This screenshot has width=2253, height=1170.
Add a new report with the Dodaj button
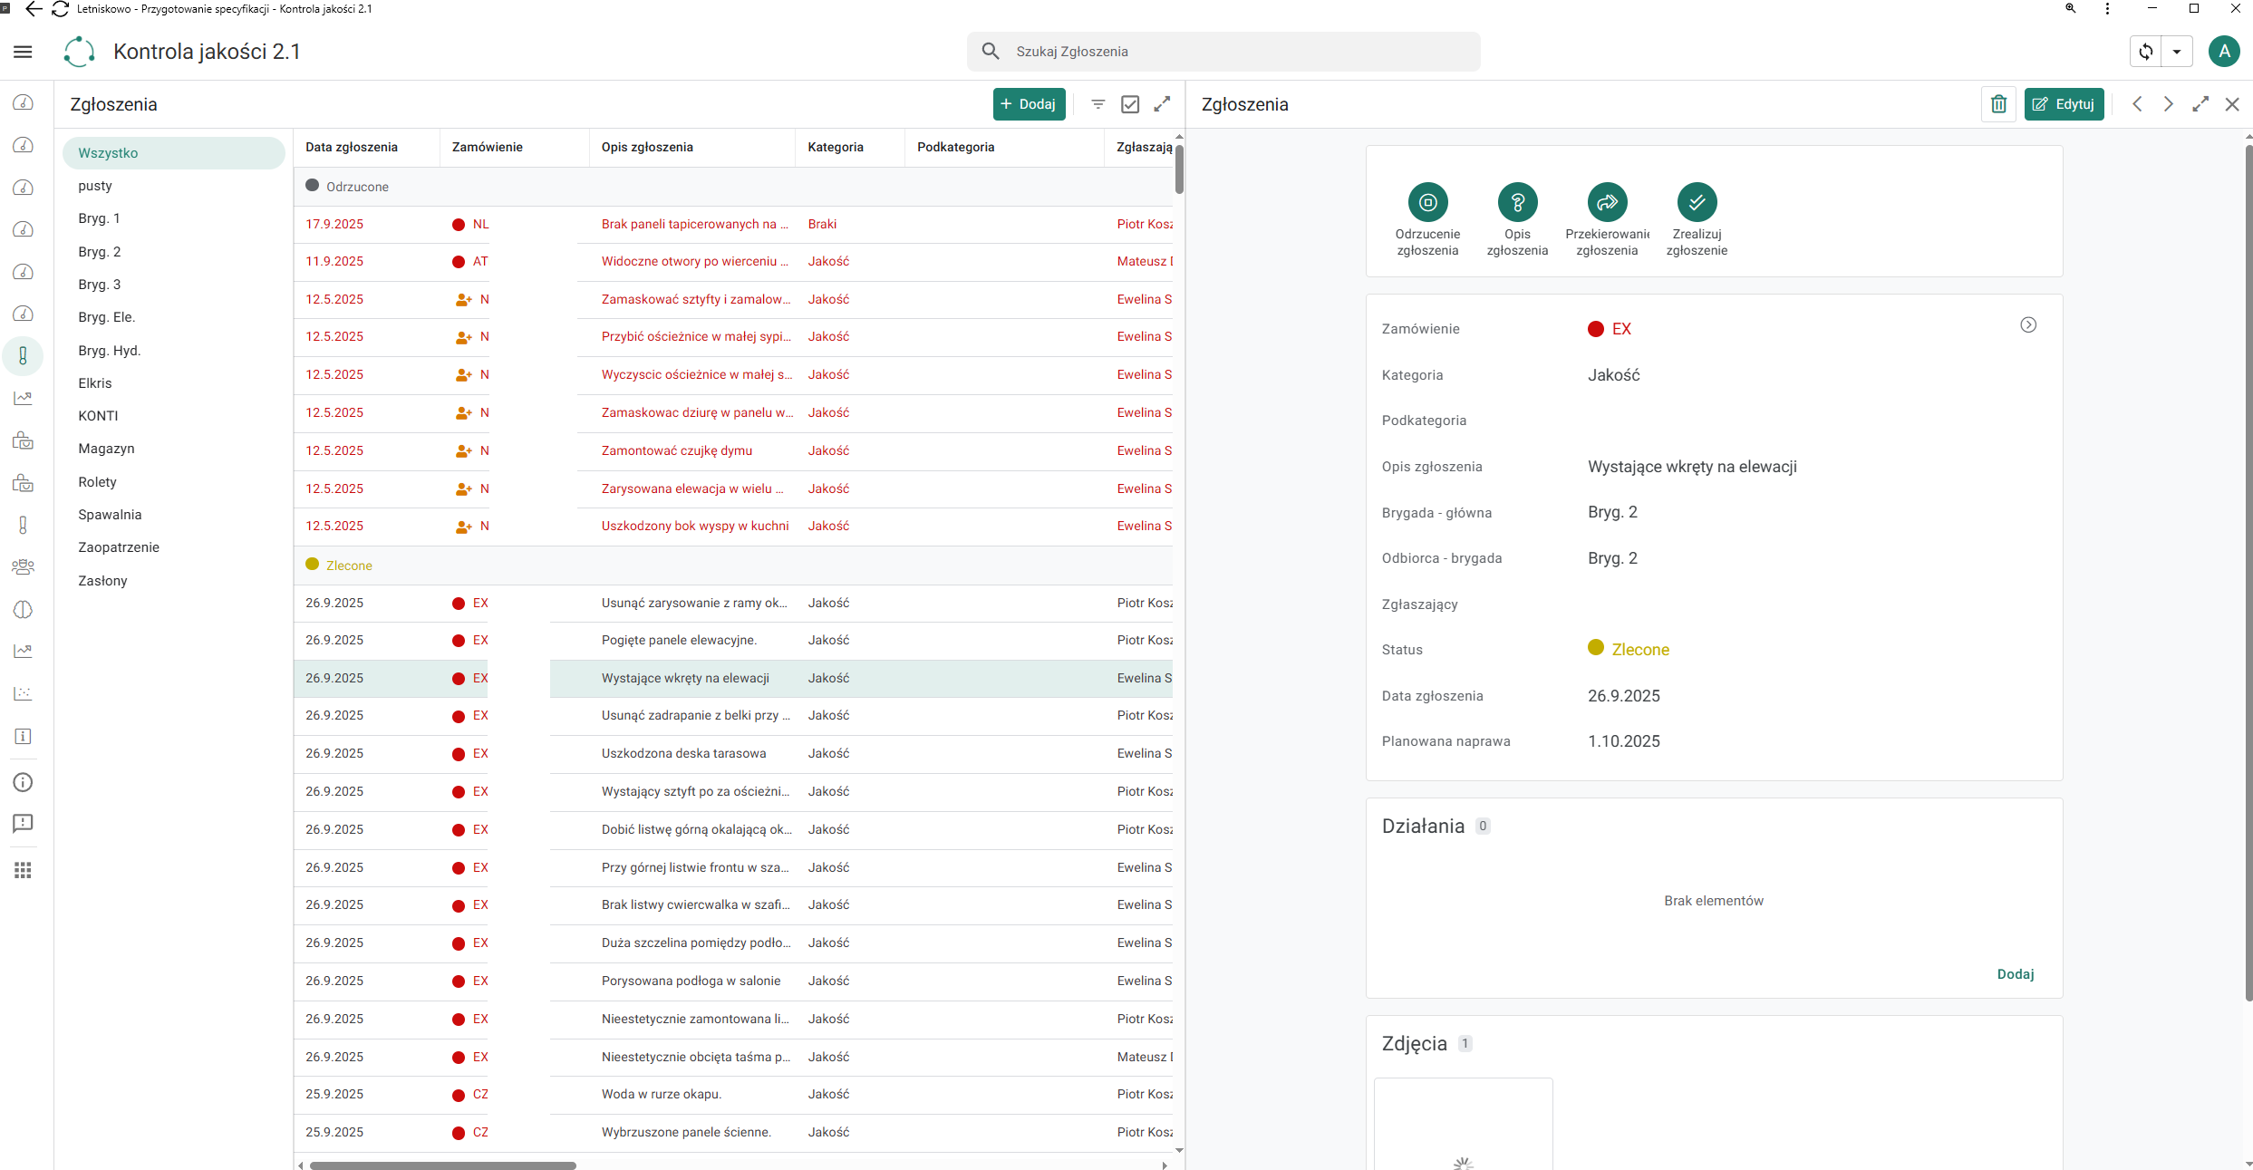click(x=1029, y=104)
